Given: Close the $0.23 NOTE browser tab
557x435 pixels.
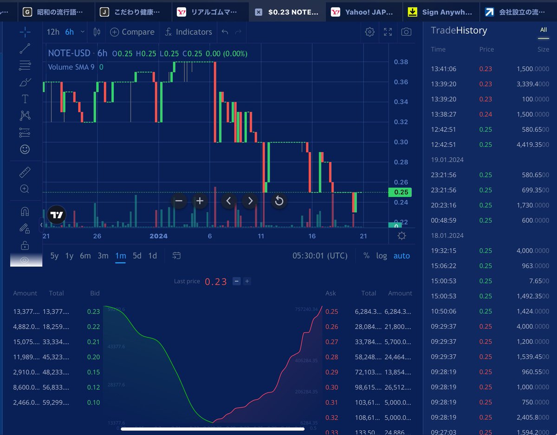Looking at the screenshot, I should coord(259,13).
